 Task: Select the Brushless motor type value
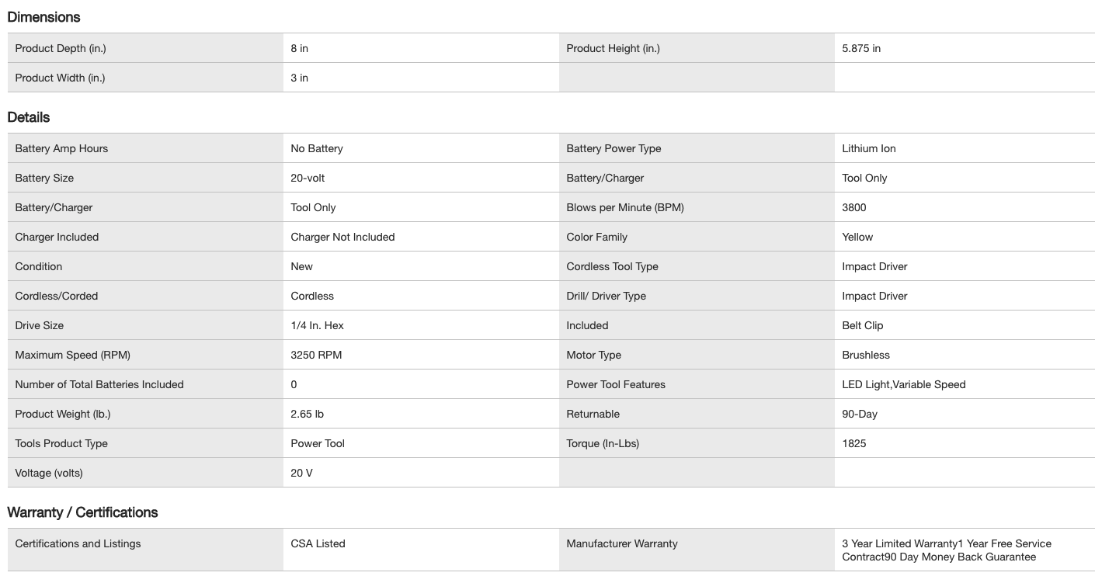click(x=866, y=355)
